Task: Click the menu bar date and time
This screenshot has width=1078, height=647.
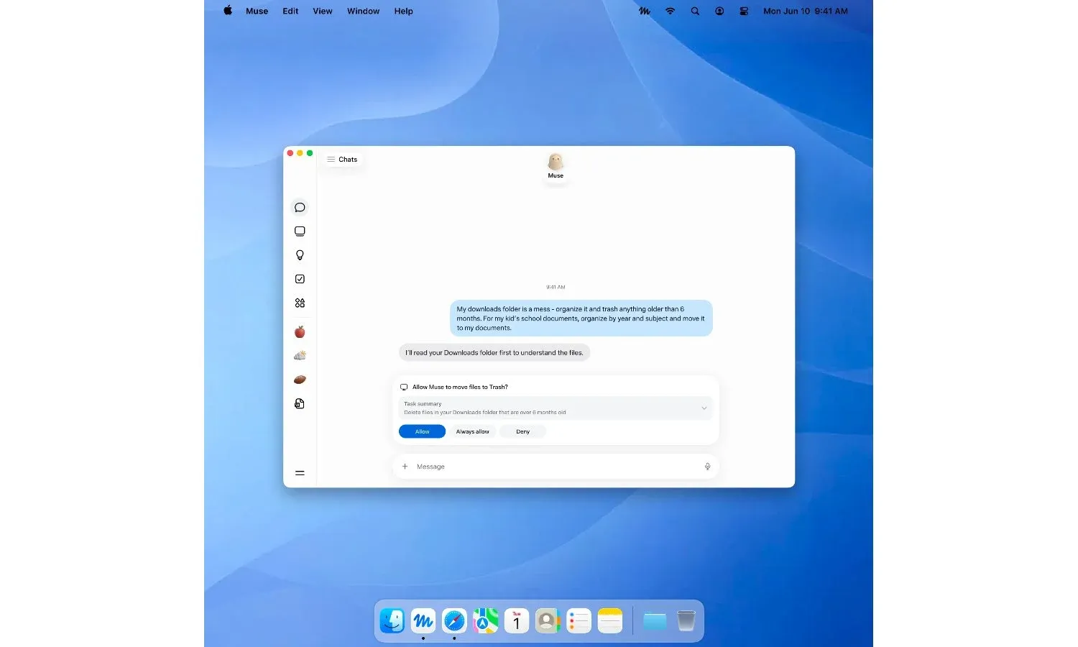Action: [806, 11]
